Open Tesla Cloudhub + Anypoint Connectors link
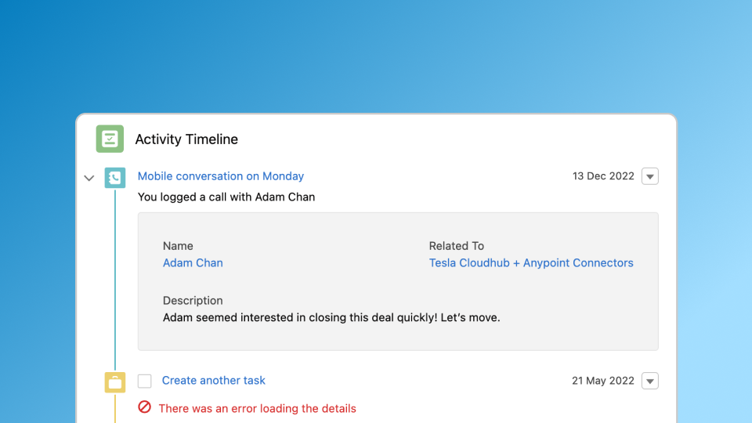Image resolution: width=752 pixels, height=423 pixels. click(x=531, y=263)
